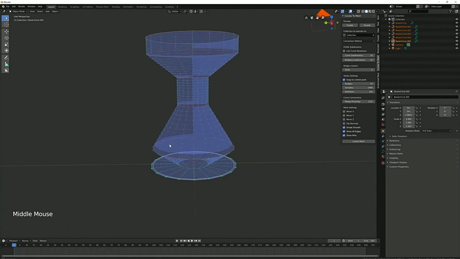Toggle camera view using the viewport camera icon
The image size is (460, 259).
(312, 18)
